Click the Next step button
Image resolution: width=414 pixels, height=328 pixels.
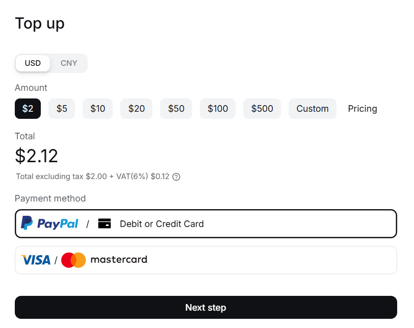206,308
